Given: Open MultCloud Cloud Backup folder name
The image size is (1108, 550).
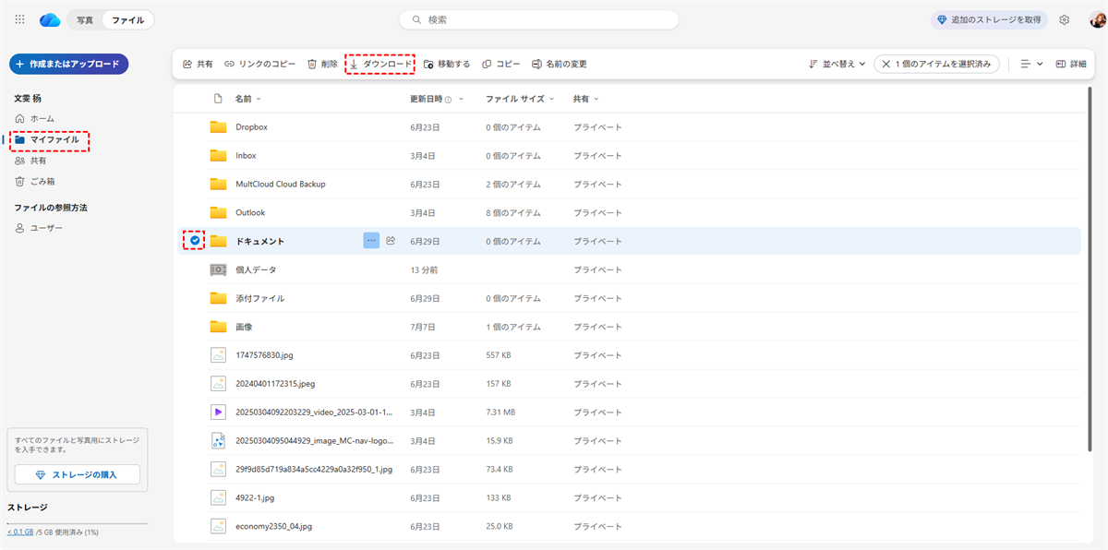Looking at the screenshot, I should [x=281, y=185].
